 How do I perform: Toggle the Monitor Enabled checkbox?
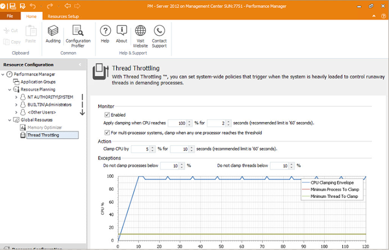click(107, 115)
